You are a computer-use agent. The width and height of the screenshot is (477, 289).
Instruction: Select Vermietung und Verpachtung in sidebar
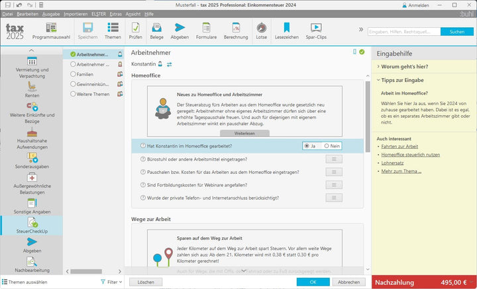pos(32,67)
